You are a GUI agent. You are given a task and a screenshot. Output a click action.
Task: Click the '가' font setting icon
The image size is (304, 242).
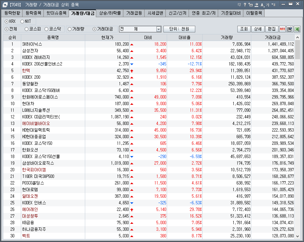(268, 5)
